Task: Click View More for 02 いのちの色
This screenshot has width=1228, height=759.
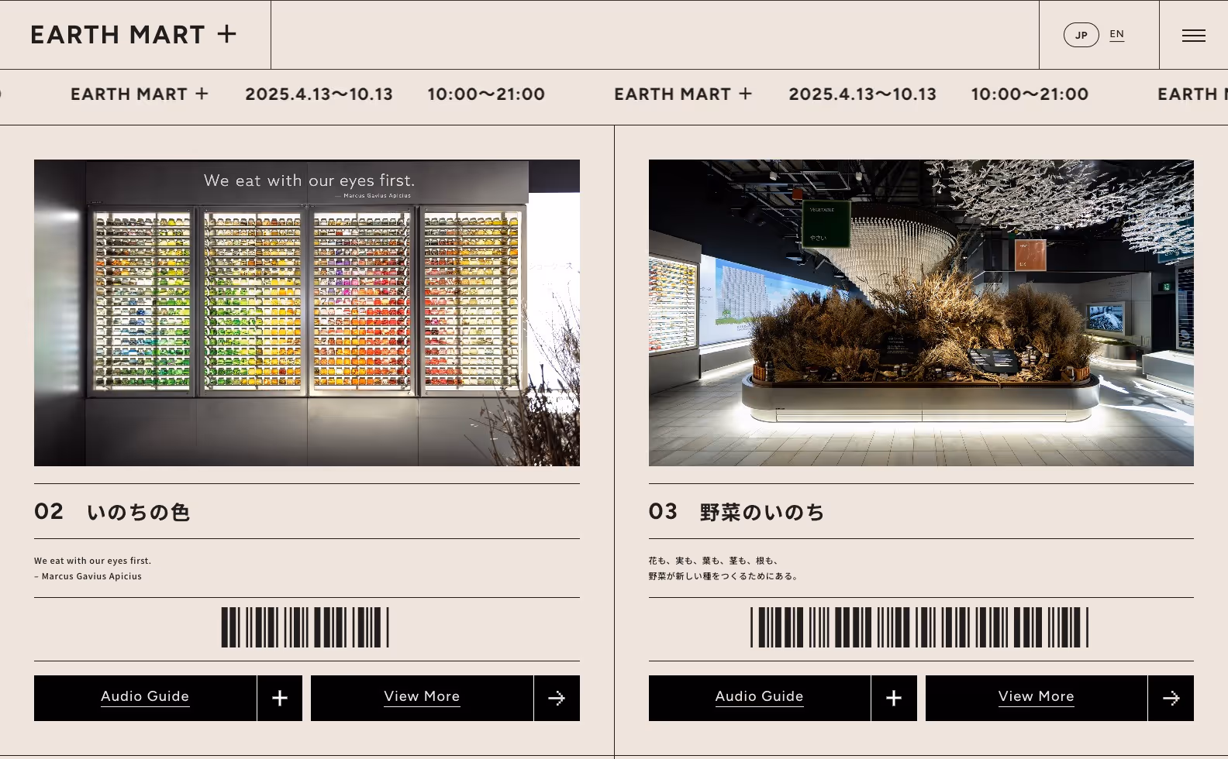Action: coord(422,698)
